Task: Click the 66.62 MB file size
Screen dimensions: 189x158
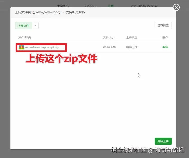Action: 109,47
